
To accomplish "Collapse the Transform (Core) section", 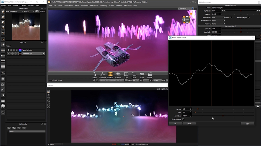I will pos(199,26).
